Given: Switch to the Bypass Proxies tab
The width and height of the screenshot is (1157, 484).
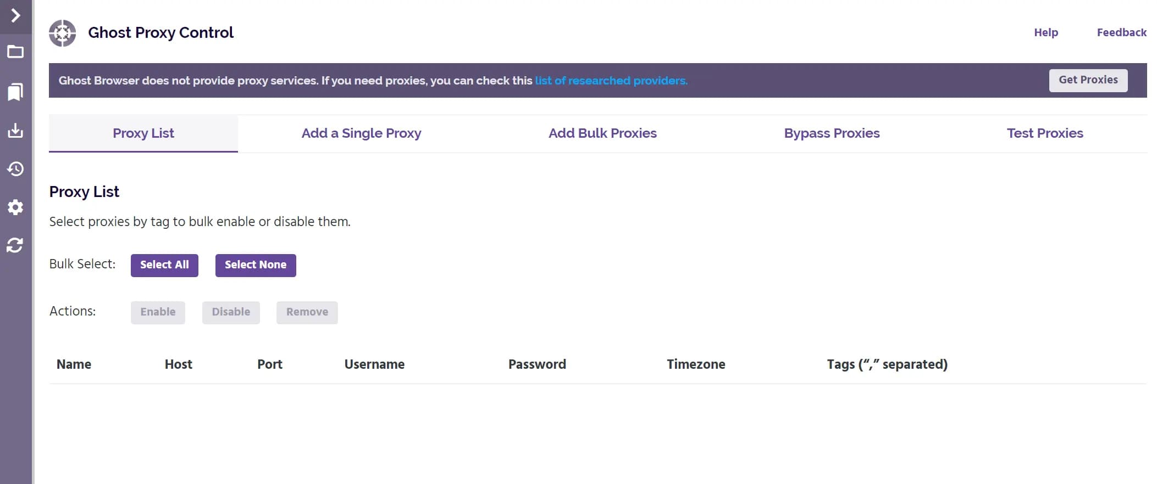Looking at the screenshot, I should tap(832, 133).
